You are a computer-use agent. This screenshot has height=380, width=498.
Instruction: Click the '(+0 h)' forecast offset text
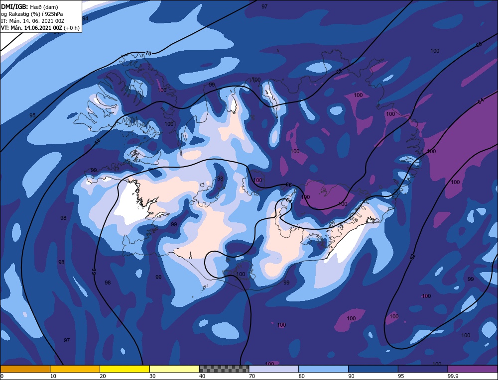point(72,28)
